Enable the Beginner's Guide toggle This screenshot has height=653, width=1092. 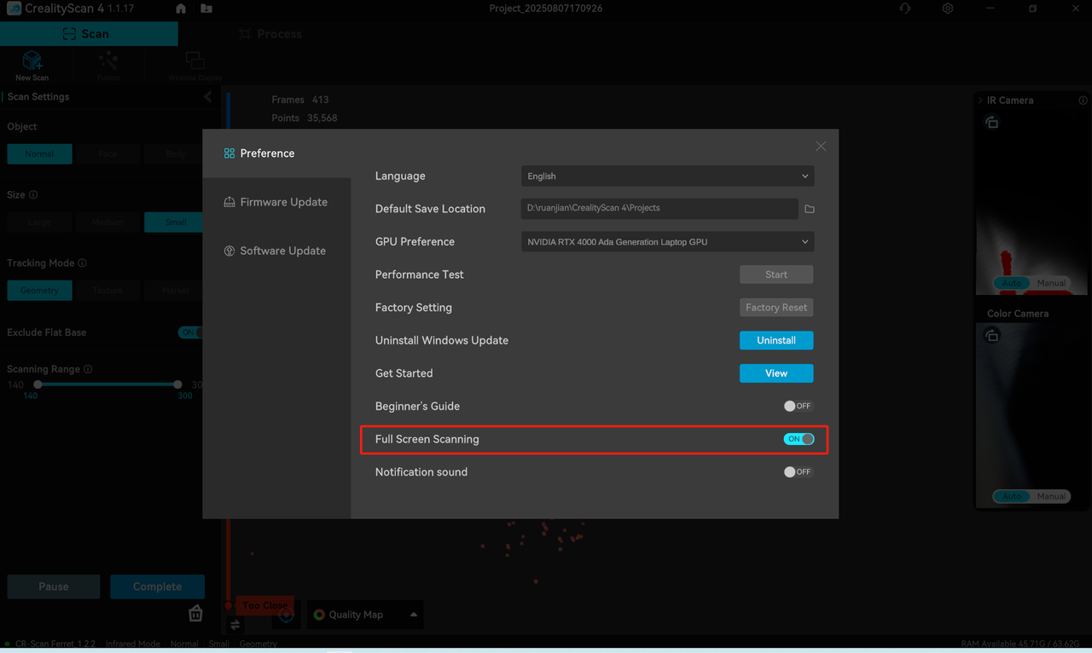click(798, 407)
